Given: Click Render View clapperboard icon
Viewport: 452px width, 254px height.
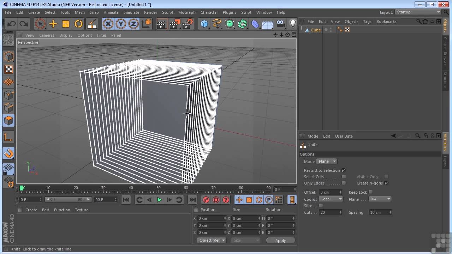Looking at the screenshot, I should 162,24.
